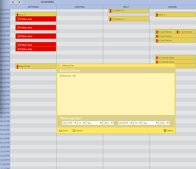Go to previous day arrow
Image resolution: width=196 pixels, height=169 pixels.
(x=13, y=2)
